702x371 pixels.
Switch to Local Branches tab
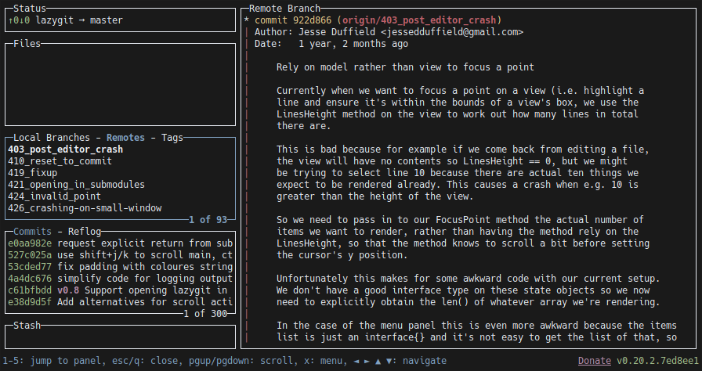pyautogui.click(x=52, y=138)
